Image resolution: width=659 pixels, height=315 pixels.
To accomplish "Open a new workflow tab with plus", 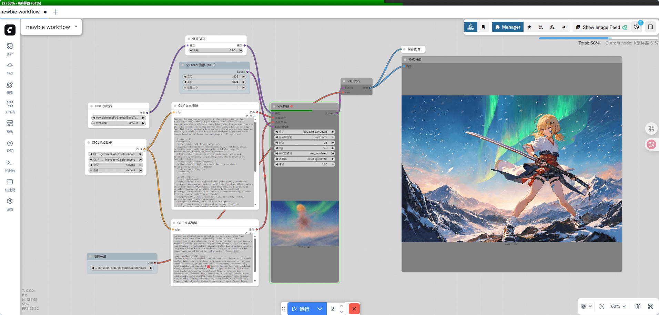I will 55,12.
